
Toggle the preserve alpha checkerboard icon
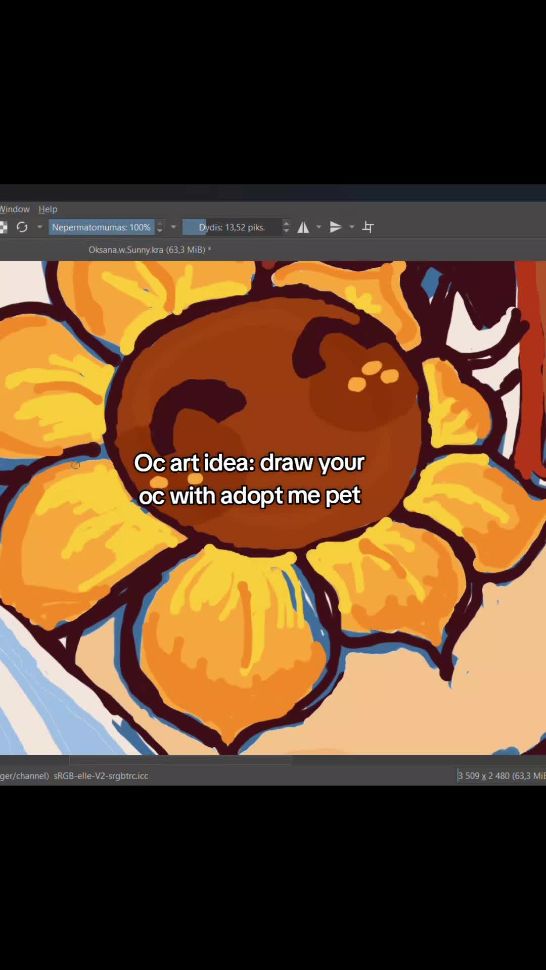[3, 227]
